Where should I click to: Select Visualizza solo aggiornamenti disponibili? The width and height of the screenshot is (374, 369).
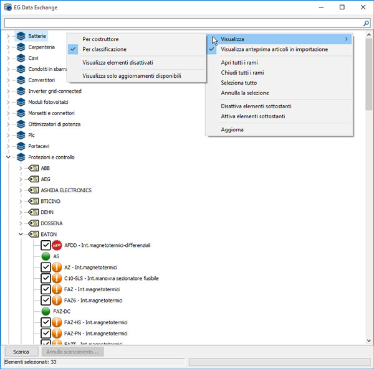(137, 76)
